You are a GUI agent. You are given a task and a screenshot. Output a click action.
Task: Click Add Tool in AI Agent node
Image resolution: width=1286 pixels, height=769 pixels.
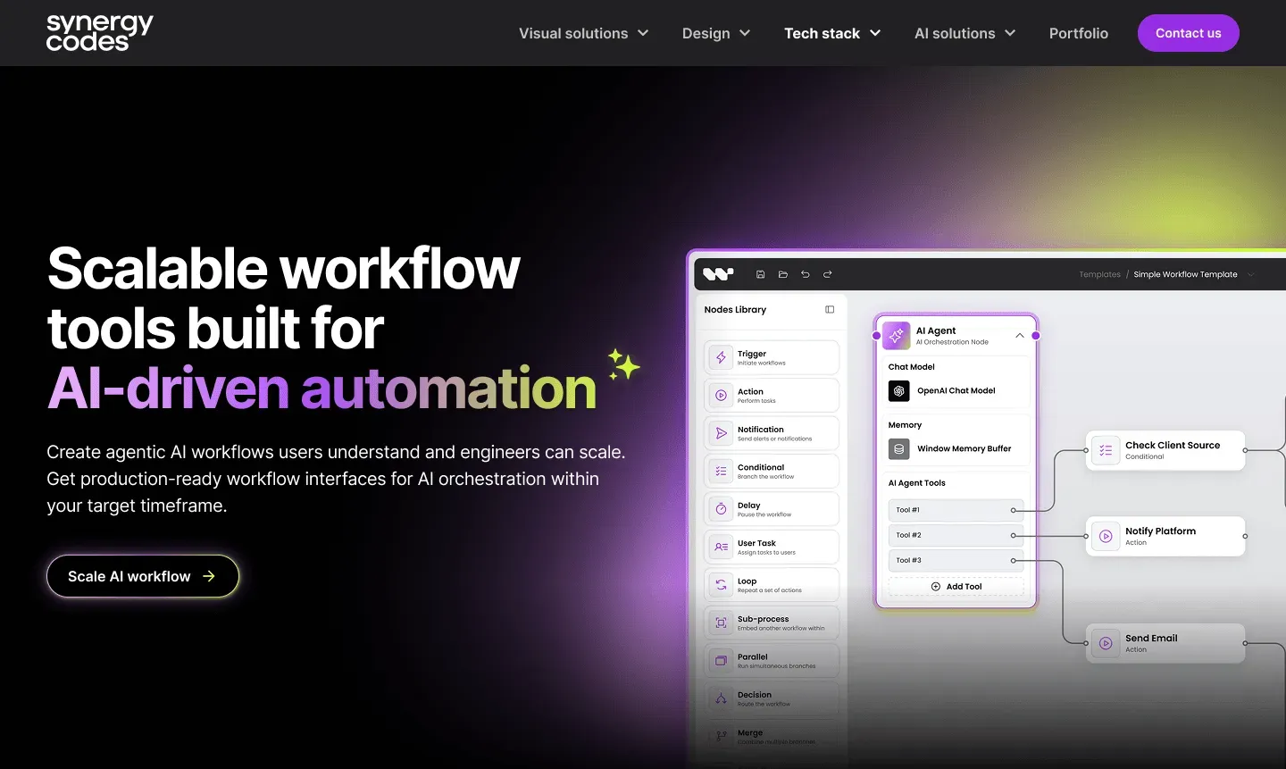(x=956, y=587)
